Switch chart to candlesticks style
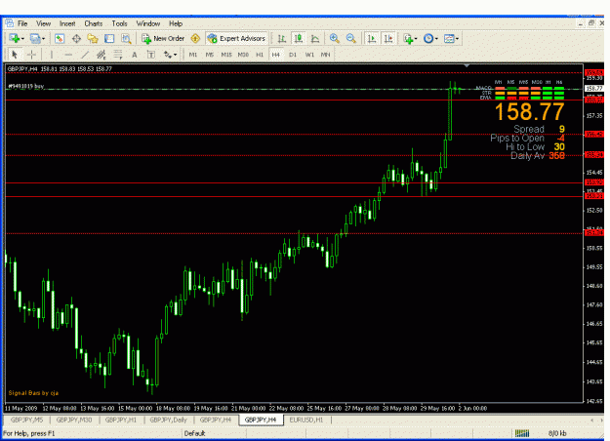The width and height of the screenshot is (610, 441). click(x=299, y=38)
